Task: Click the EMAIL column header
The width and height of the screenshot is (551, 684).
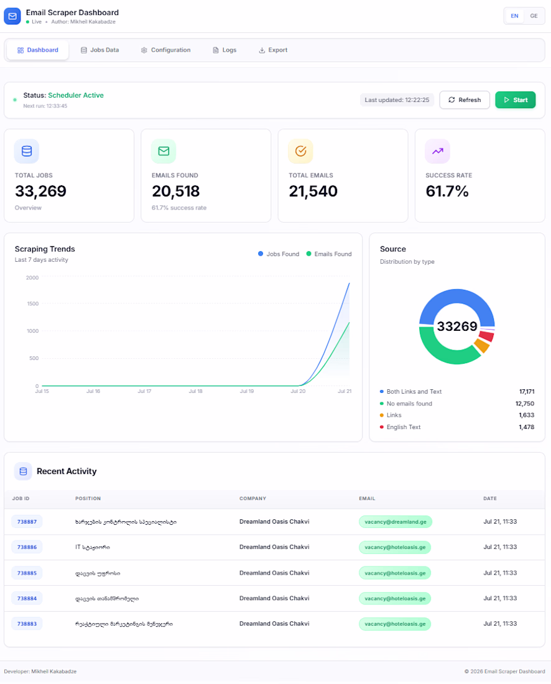Action: click(367, 499)
